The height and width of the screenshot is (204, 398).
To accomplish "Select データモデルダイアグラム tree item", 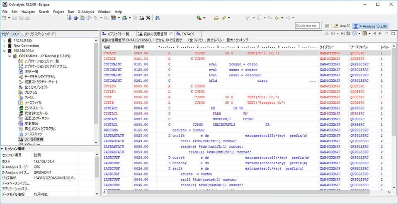I will (x=40, y=77).
